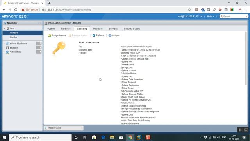The height and width of the screenshot is (141, 250).
Task: Click the vSphere DRS feature text
Action: tap(127, 115)
